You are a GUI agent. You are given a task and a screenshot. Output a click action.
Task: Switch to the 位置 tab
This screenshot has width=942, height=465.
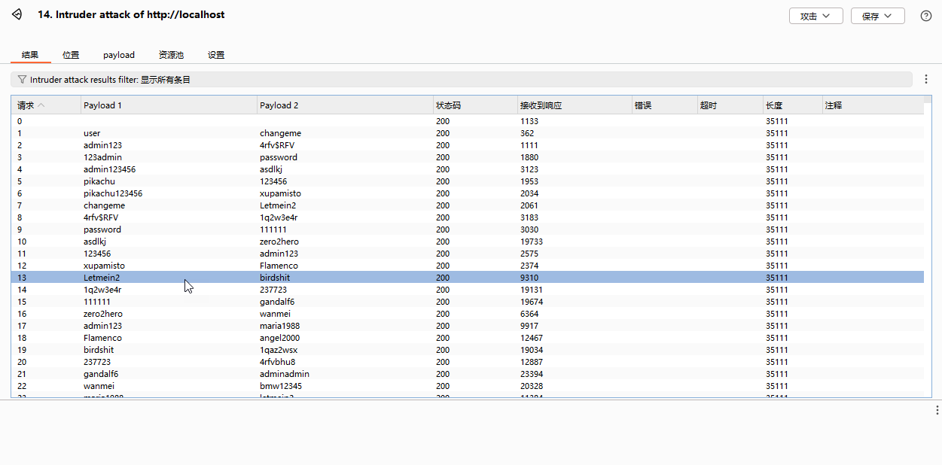pyautogui.click(x=71, y=55)
